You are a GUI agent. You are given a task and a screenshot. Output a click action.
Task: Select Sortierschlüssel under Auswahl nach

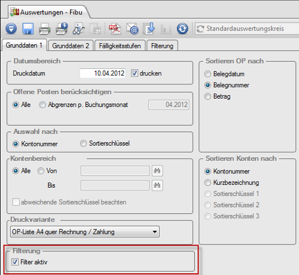[83, 143]
